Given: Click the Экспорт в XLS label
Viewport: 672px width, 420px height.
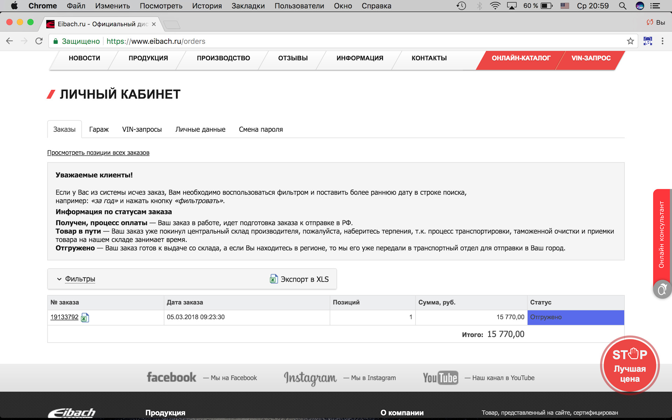Looking at the screenshot, I should pos(304,279).
